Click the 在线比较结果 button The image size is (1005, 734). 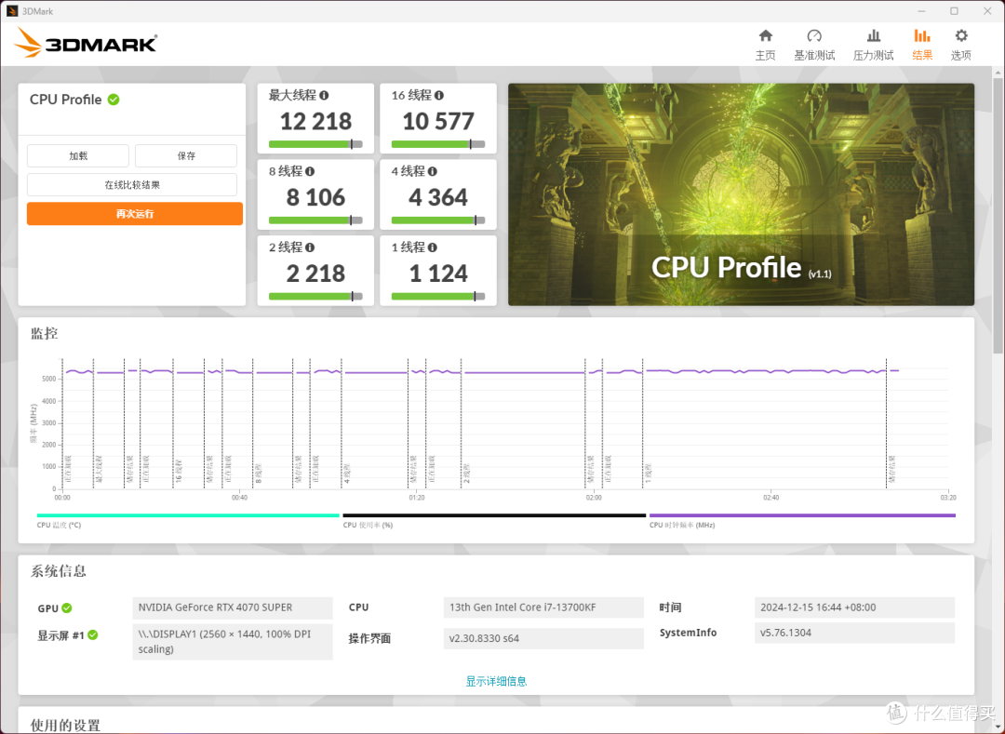pos(134,184)
